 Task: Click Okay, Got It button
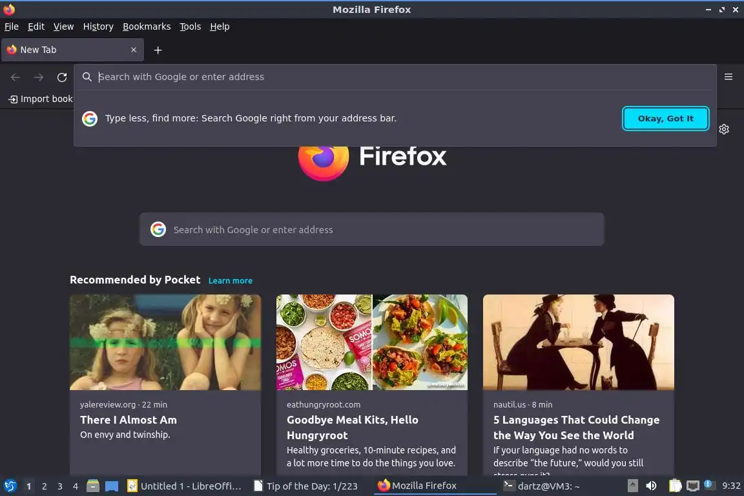pyautogui.click(x=666, y=118)
